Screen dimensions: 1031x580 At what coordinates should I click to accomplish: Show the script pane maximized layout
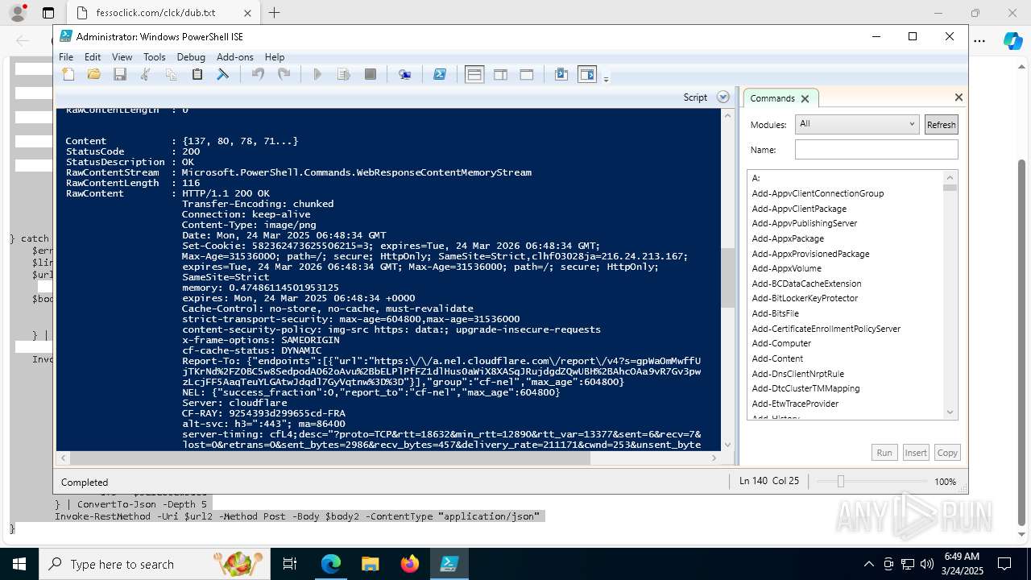527,75
